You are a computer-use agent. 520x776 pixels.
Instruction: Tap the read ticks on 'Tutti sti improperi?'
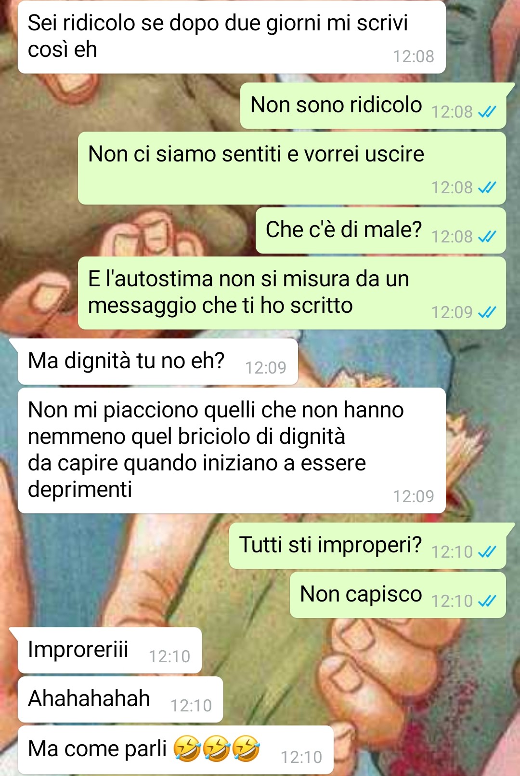487,552
